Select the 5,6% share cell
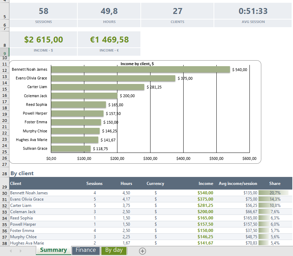The width and height of the screenshot is (293, 256). click(275, 237)
